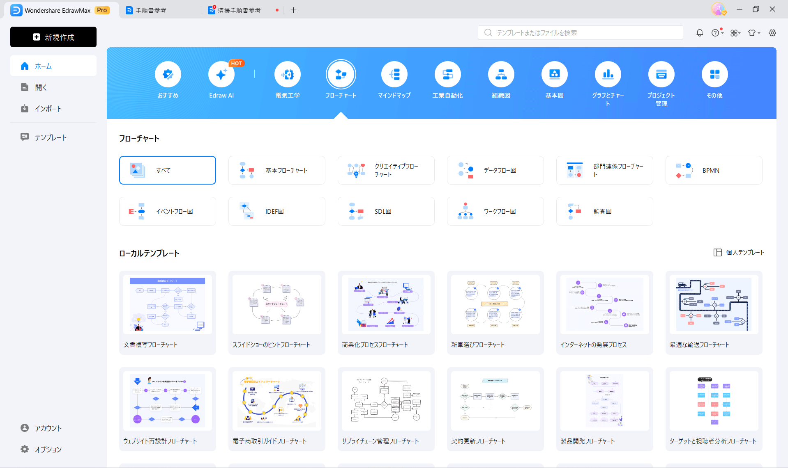The width and height of the screenshot is (788, 468).
Task: Select the 電気工学 category icon
Action: pos(288,74)
